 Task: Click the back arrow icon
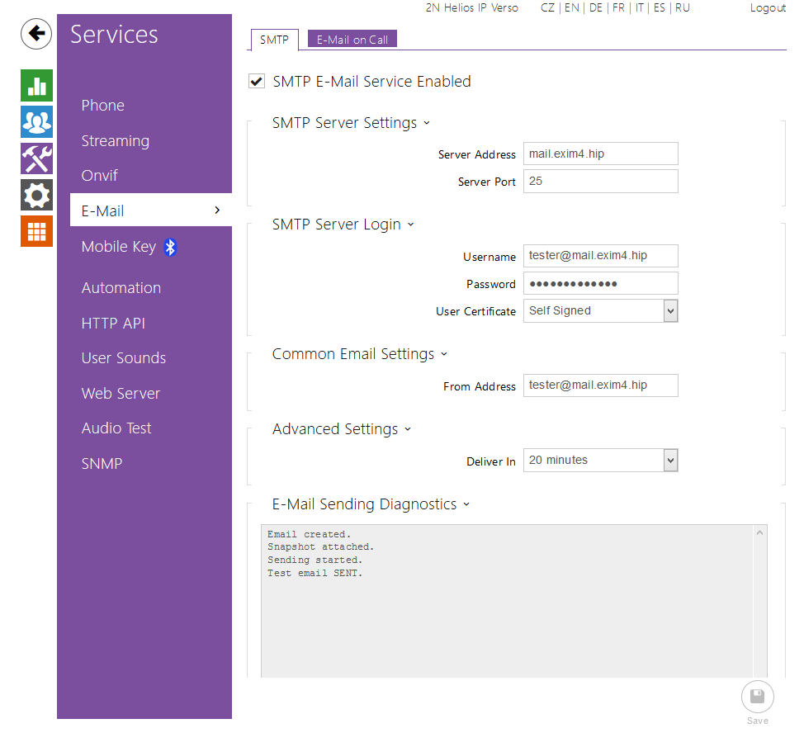point(36,34)
